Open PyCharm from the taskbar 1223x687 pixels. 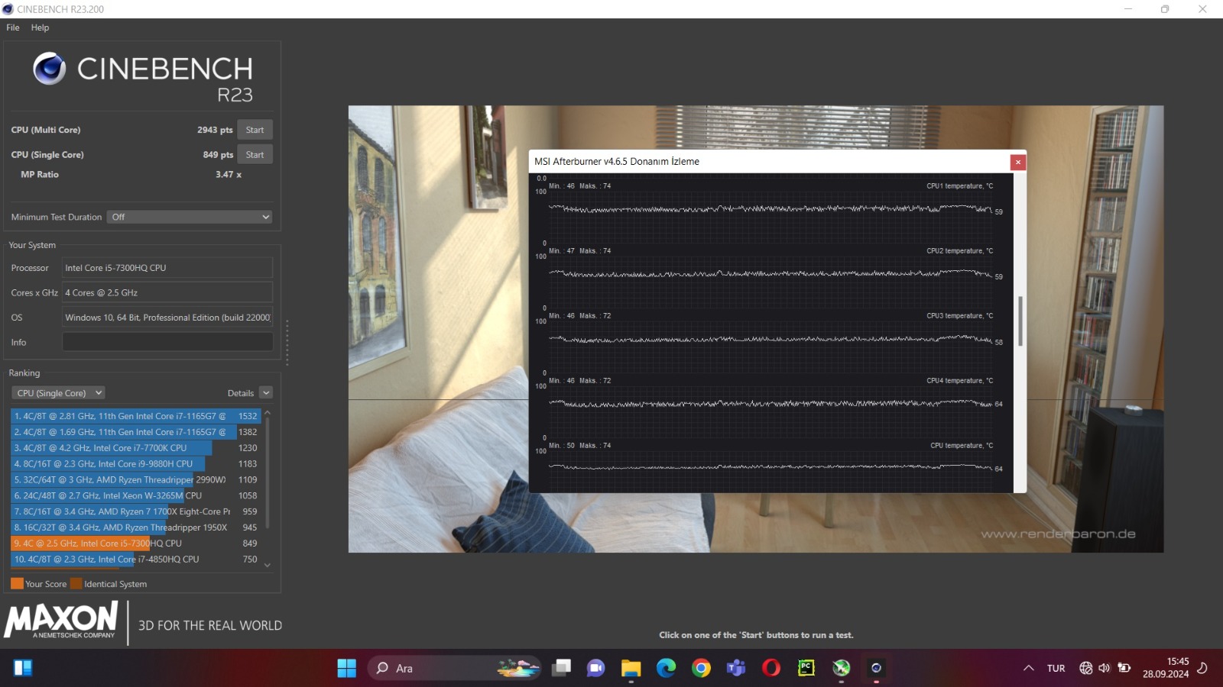pyautogui.click(x=806, y=668)
